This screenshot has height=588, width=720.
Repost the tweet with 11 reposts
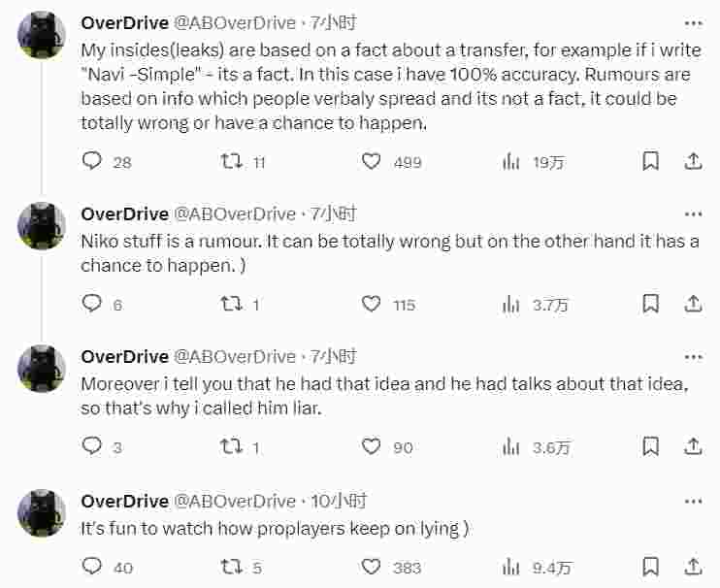point(233,161)
